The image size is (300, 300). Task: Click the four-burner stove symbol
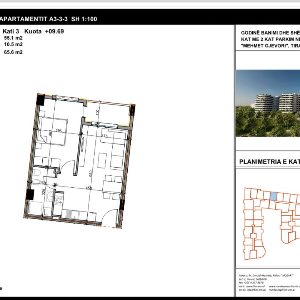tap(59, 200)
